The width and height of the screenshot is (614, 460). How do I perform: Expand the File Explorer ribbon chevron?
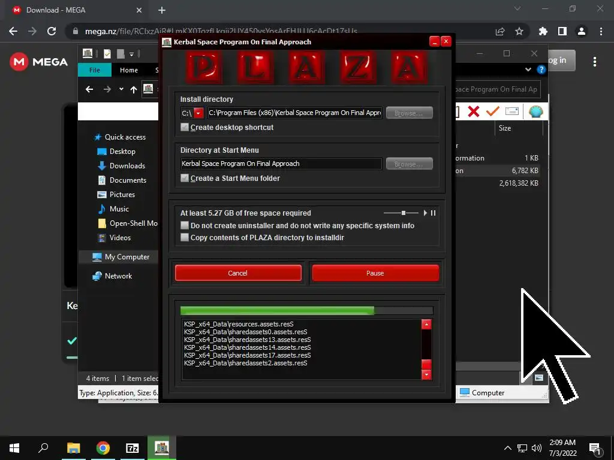tap(528, 69)
